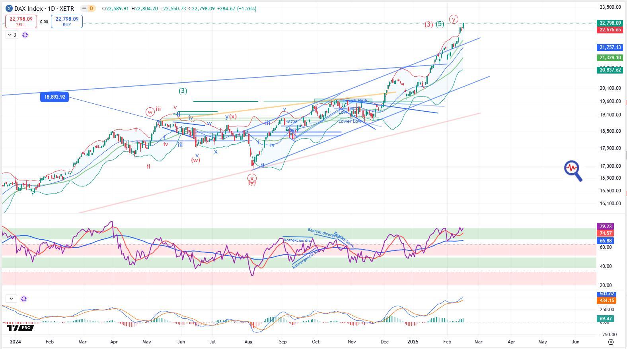Click the magnifier pulse icon on the chart
Viewport: 627px width, 349px height.
coord(573,171)
